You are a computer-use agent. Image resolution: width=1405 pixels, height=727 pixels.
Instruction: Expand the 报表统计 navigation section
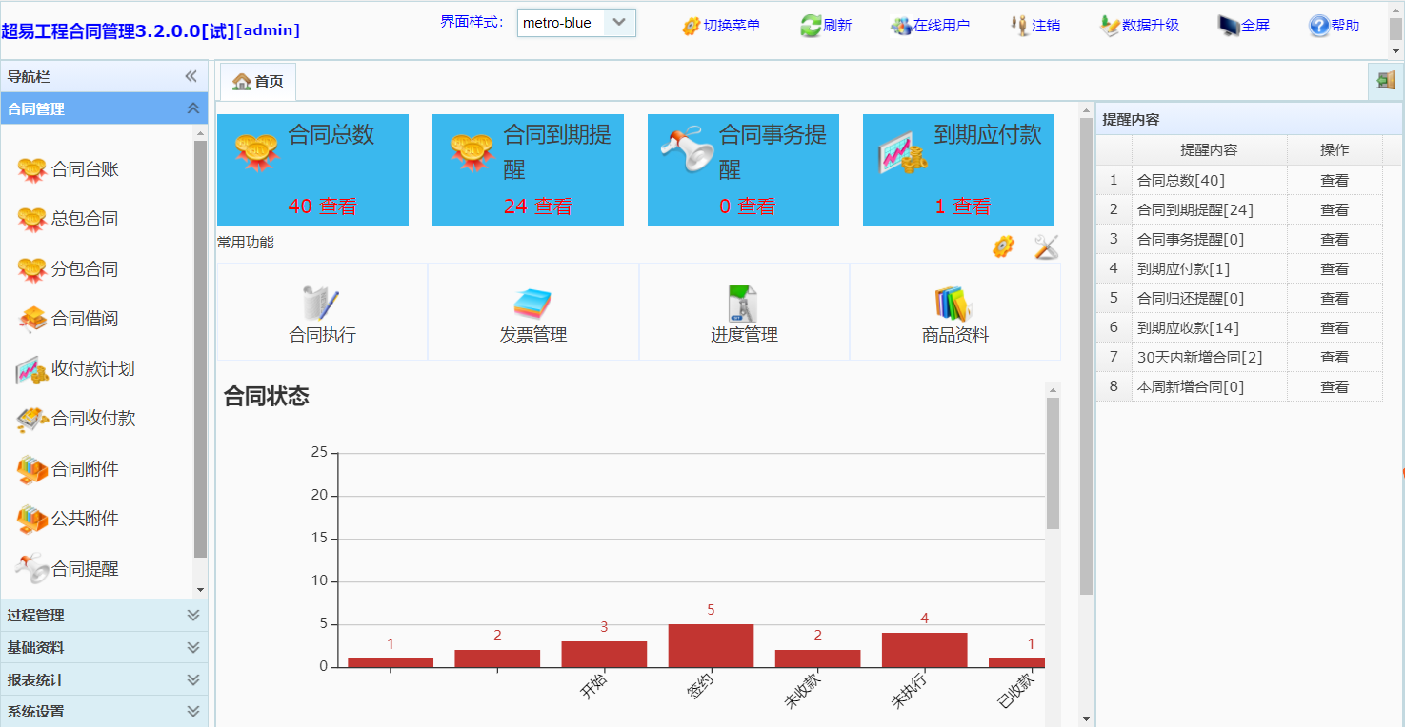point(104,680)
